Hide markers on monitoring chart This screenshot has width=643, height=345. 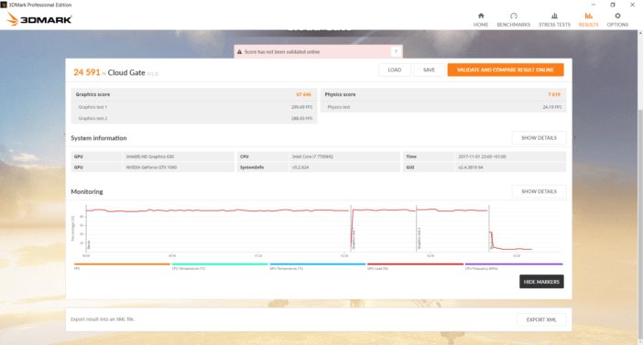(541, 282)
